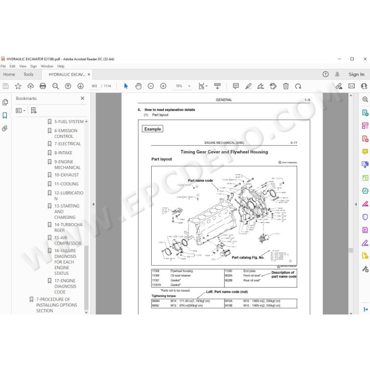Open Page Thumbnails panel icon

pyautogui.click(x=5, y=102)
